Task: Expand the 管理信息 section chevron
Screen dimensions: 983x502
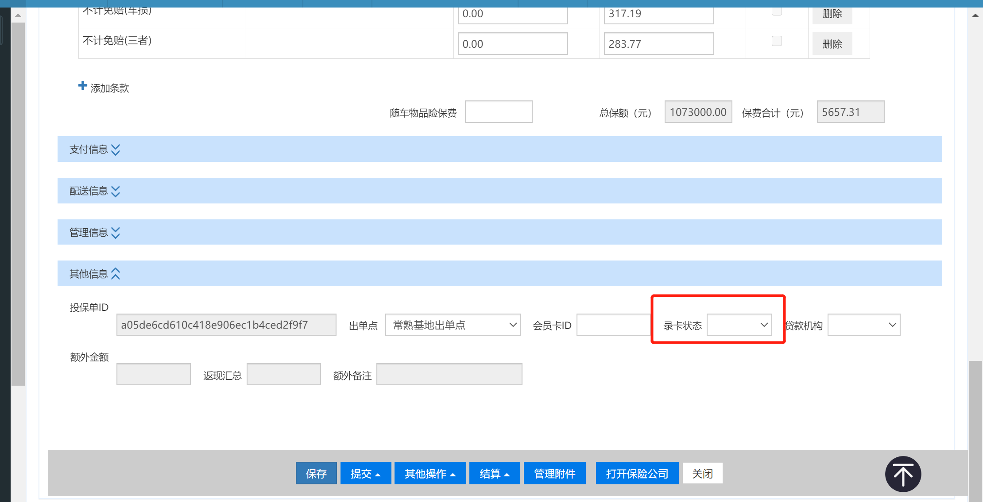Action: point(116,233)
